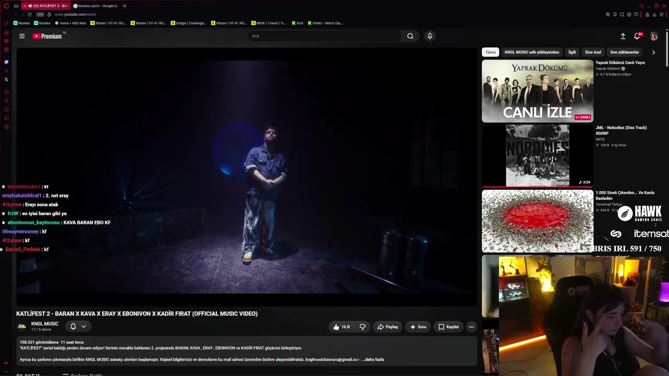Like the video with 16 B likes

click(341, 327)
